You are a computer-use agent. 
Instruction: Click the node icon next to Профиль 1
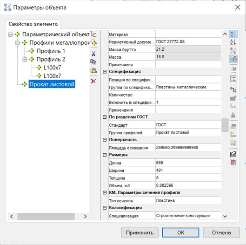[x=32, y=51]
